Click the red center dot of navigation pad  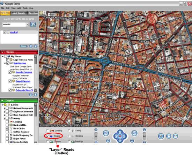(120, 136)
